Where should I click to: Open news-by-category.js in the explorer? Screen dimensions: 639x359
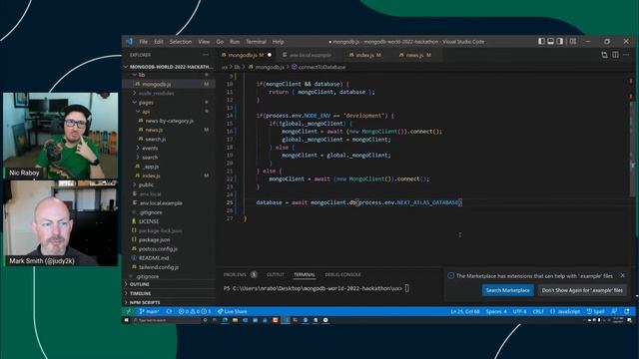coord(169,121)
